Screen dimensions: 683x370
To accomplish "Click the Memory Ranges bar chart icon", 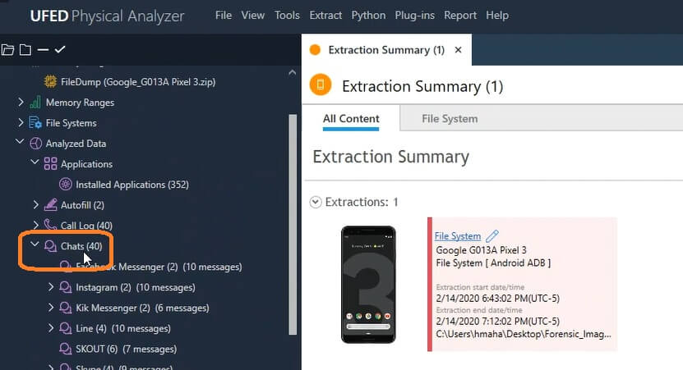I will 35,103.
